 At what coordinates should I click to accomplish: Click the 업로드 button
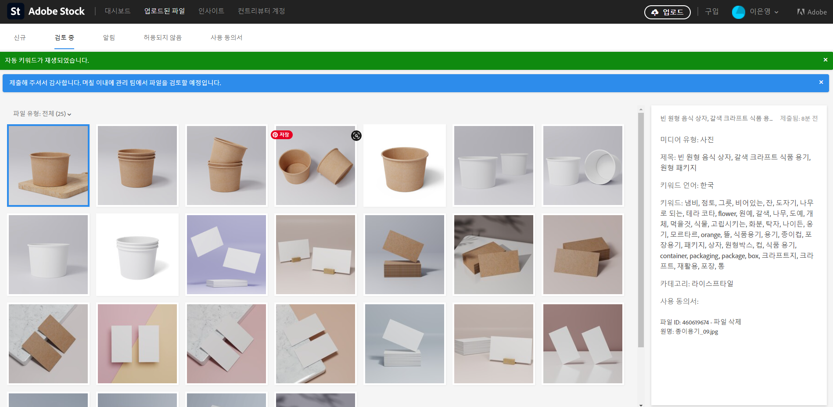click(667, 12)
